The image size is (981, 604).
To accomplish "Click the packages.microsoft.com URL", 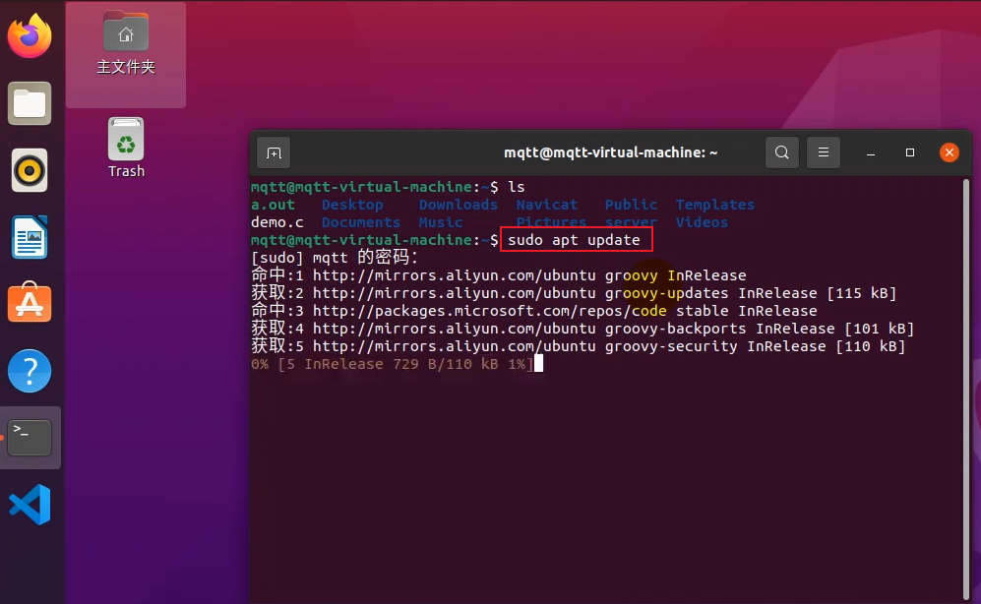I will point(490,311).
